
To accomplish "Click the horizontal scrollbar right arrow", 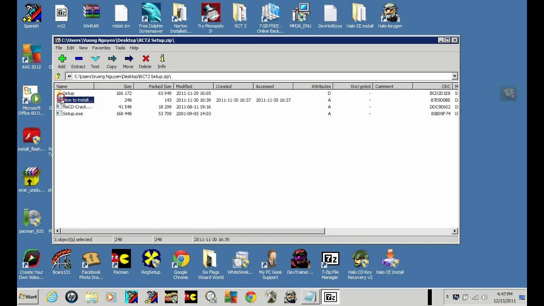I will tap(455, 231).
